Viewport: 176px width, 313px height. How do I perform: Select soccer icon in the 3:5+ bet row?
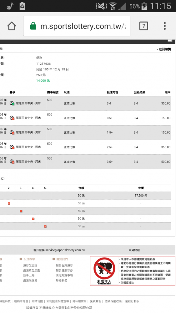tap(12, 162)
